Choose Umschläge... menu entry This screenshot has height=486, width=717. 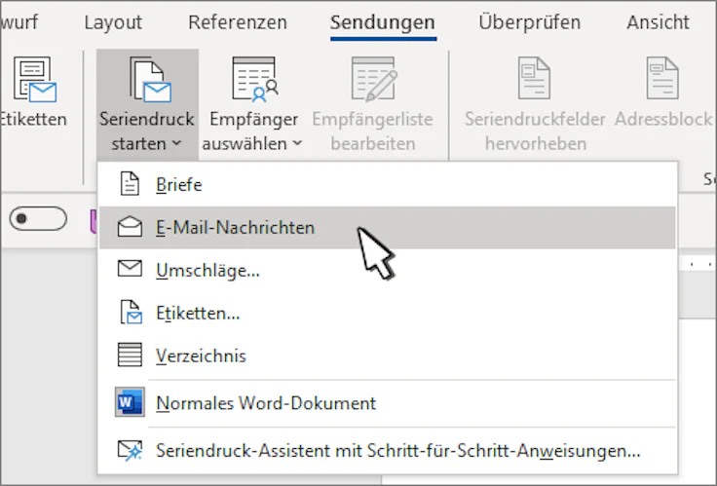click(x=387, y=270)
